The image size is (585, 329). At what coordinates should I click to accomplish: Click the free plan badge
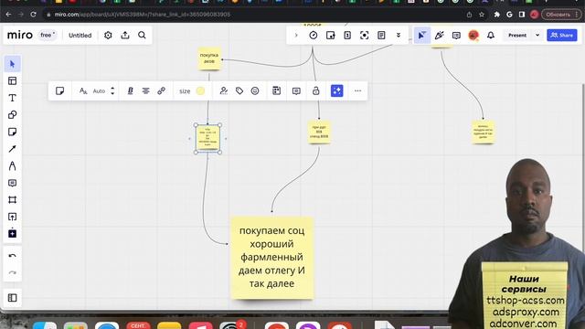click(x=48, y=35)
